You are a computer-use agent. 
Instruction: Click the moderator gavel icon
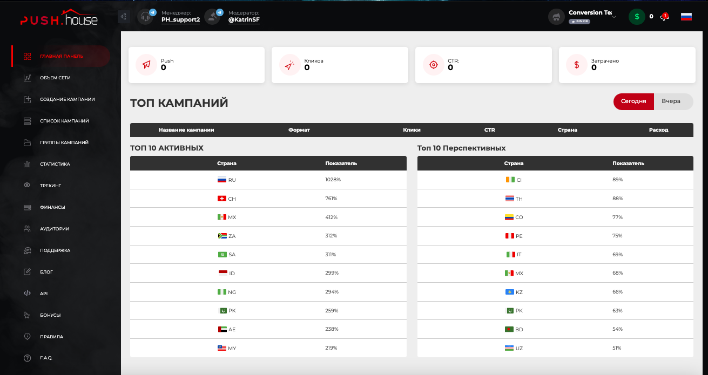pos(213,17)
